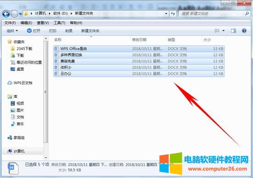The image size is (253, 178).
Task: Open the 编辑(E) menu
Action: pyautogui.click(x=26, y=23)
